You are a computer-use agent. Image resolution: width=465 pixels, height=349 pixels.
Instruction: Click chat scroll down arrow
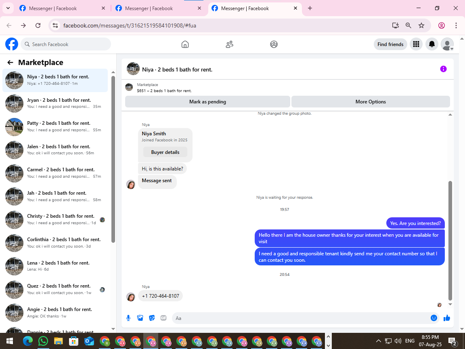tap(450, 304)
